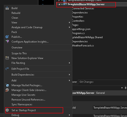
Task: Select Scope to This
Action: click(x=19, y=53)
